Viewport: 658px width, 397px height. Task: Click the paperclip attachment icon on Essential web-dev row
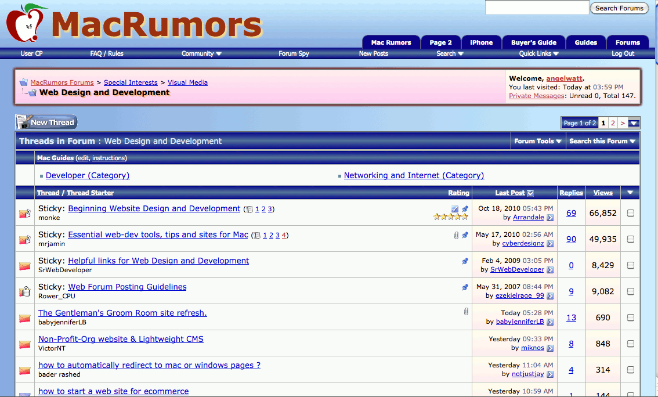click(x=456, y=235)
